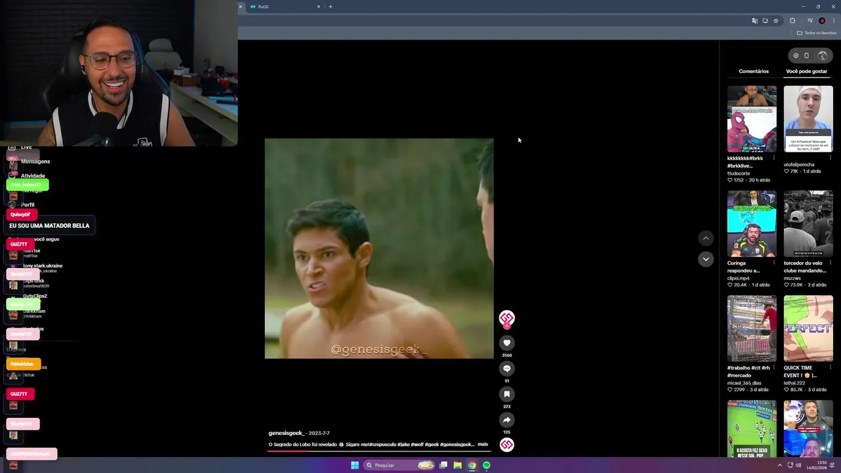Viewport: 841px width, 473px height.
Task: Open Task View in the taskbar
Action: point(443,465)
